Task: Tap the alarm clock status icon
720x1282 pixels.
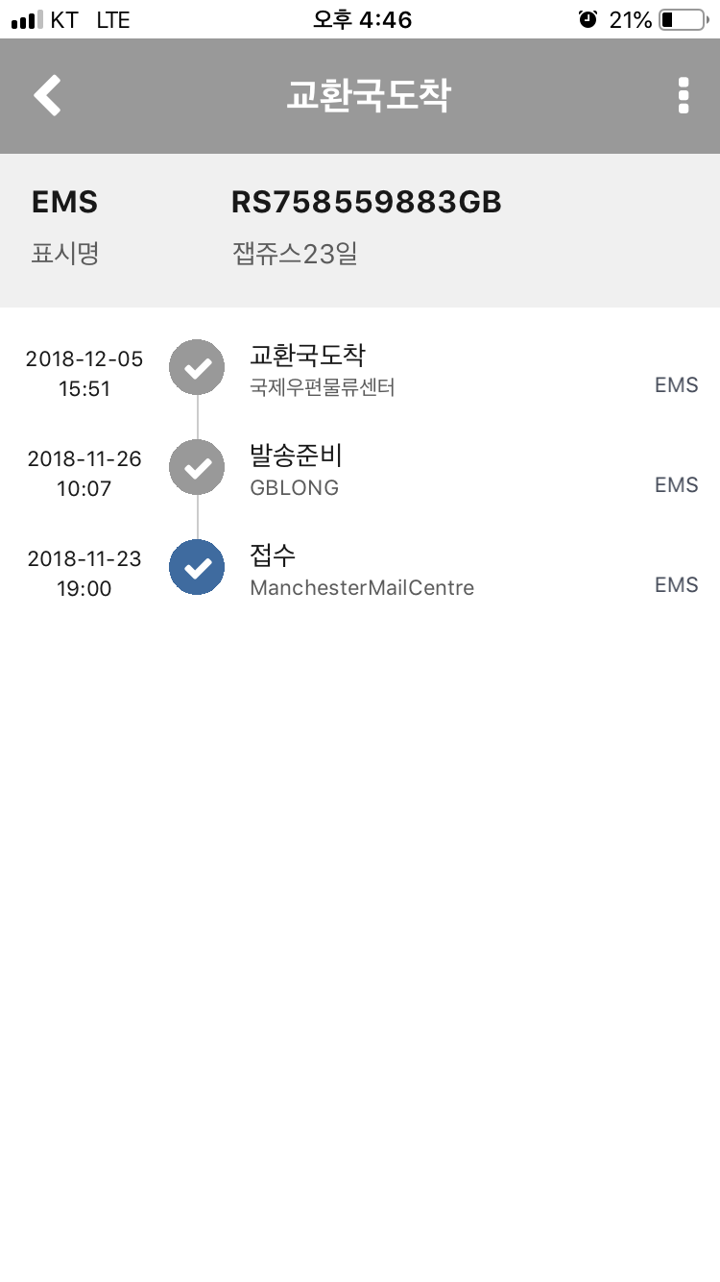Action: 588,19
